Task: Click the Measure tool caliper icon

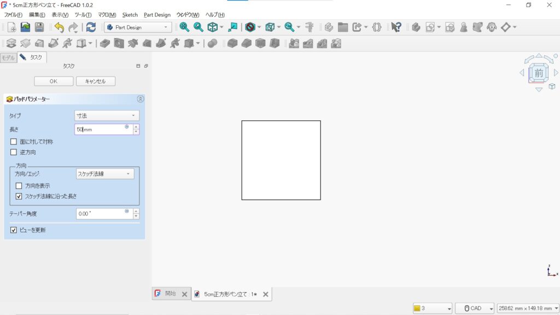Action: (x=310, y=27)
